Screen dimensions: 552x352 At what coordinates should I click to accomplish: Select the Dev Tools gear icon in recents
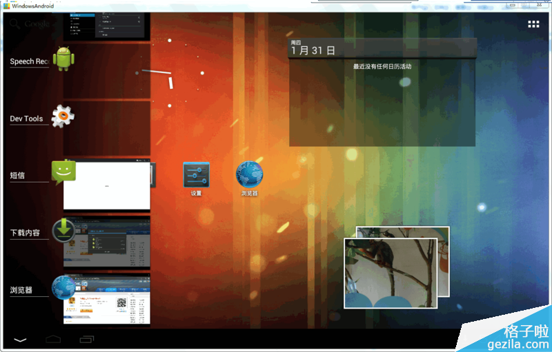(63, 116)
